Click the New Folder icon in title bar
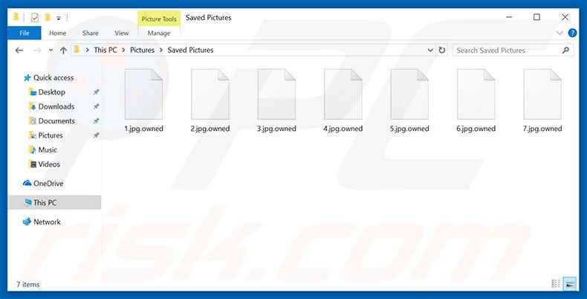Image resolution: width=587 pixels, height=299 pixels. [48, 18]
